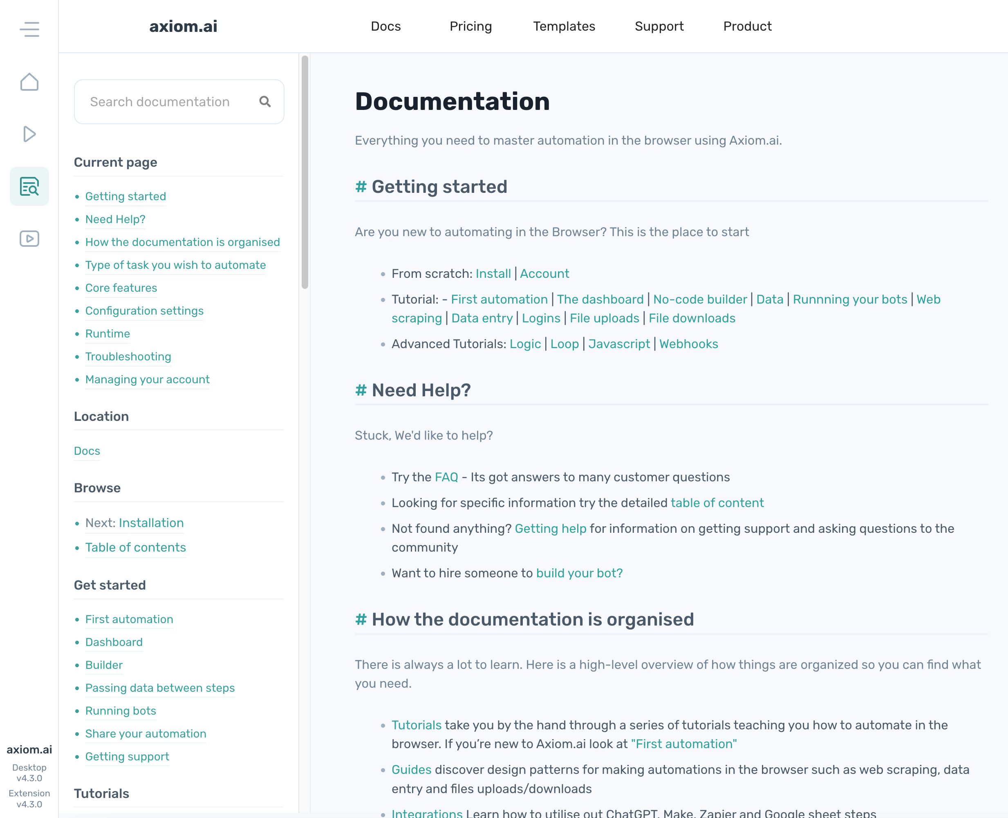Open Configuration settings sidebar link

(144, 311)
